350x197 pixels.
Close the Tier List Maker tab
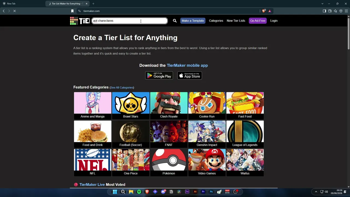point(87,4)
